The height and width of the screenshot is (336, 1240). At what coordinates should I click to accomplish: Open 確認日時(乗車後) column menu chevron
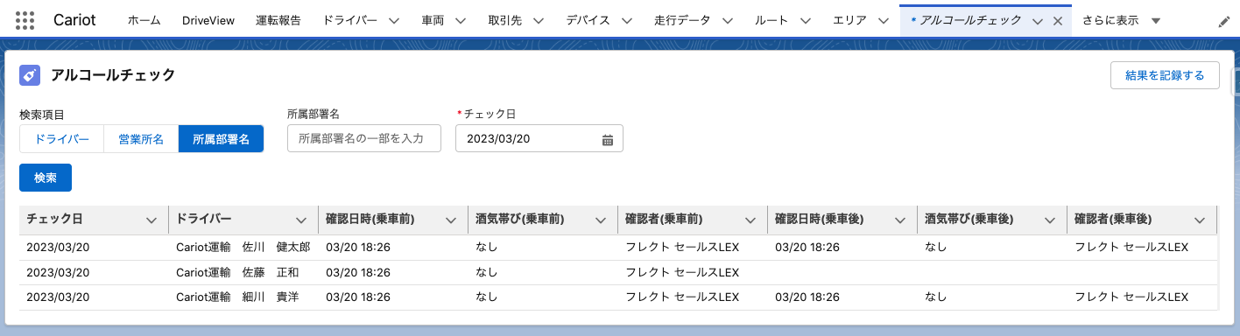pos(900,220)
